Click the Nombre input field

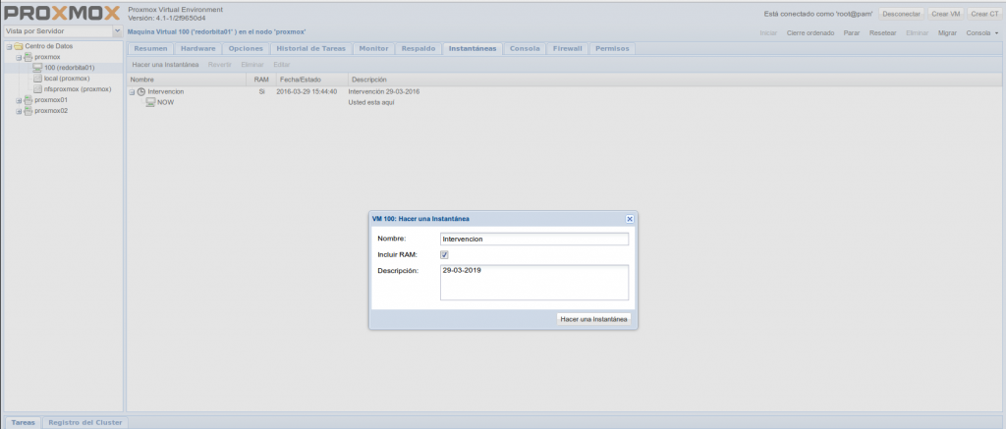coord(533,239)
